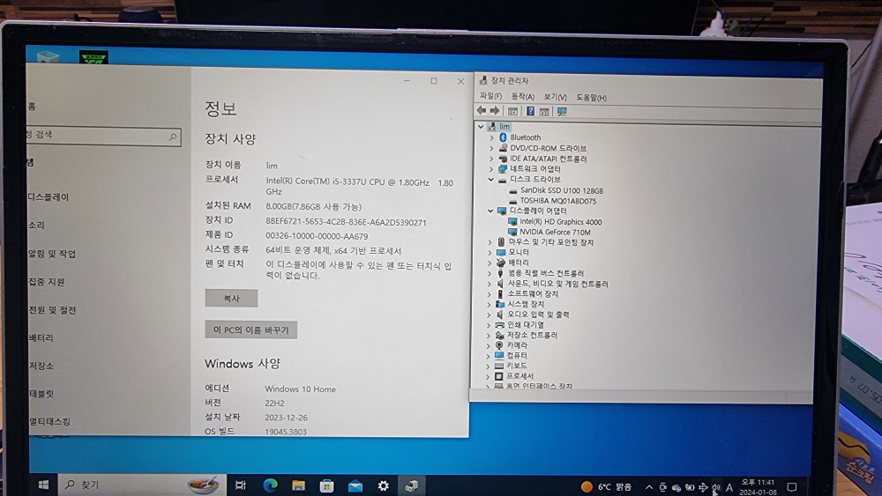Click the Back arrow in Device Manager toolbar
The width and height of the screenshot is (882, 496).
tap(481, 111)
